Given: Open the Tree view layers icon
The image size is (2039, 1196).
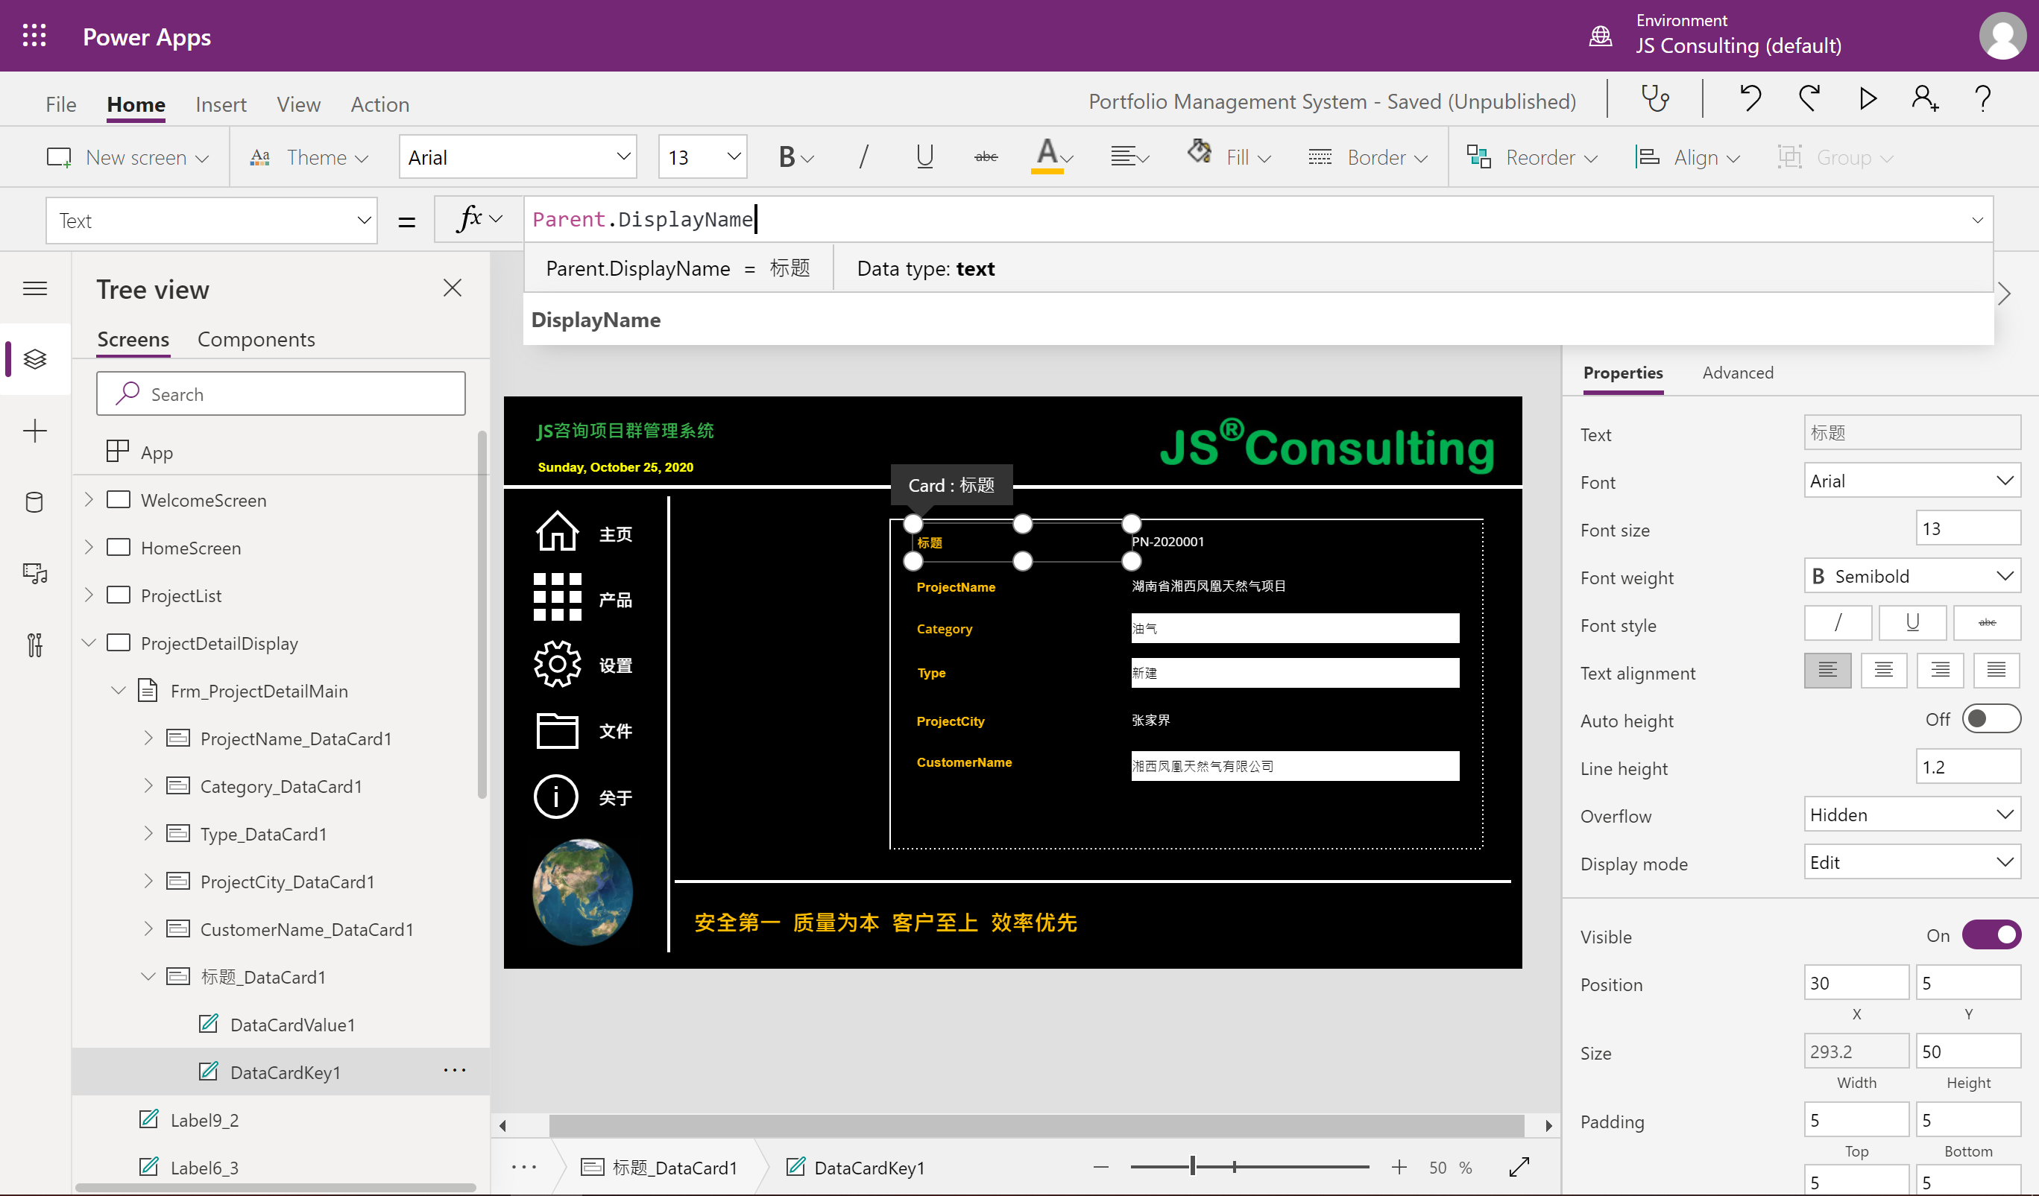Looking at the screenshot, I should pos(34,359).
